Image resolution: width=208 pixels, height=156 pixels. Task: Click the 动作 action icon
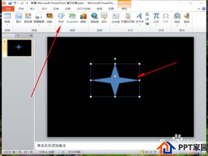click(x=104, y=16)
